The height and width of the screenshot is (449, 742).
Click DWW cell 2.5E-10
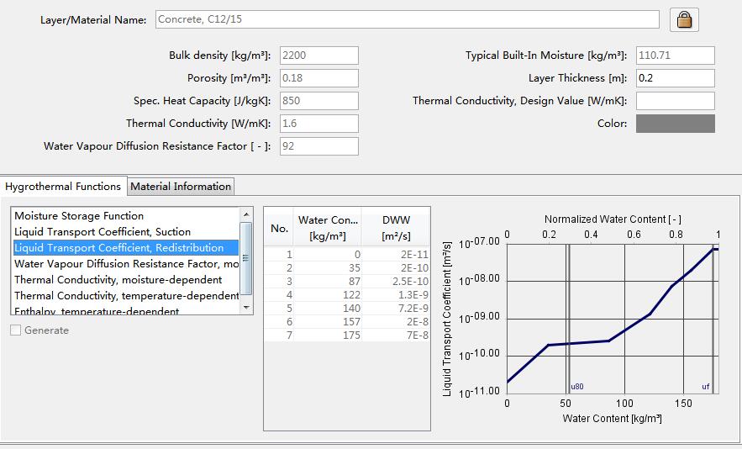[396, 282]
